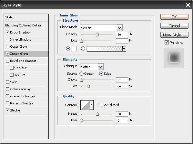Select the Outer Glow label
The height and width of the screenshot is (144, 193).
click(x=18, y=47)
